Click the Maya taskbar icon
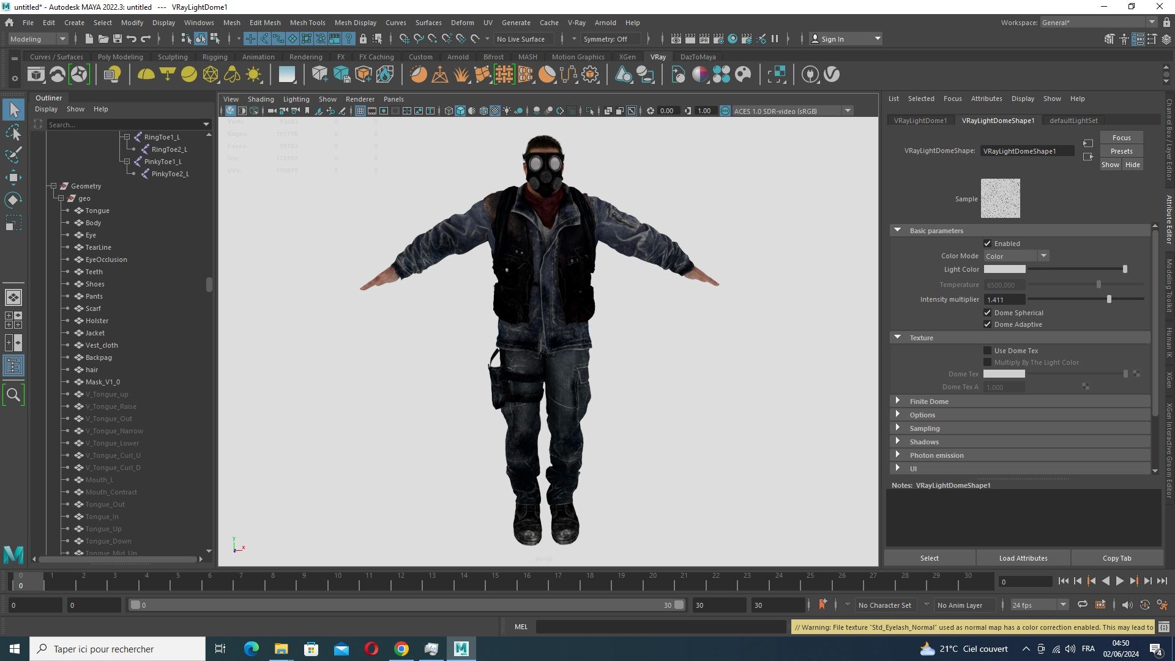 point(461,649)
